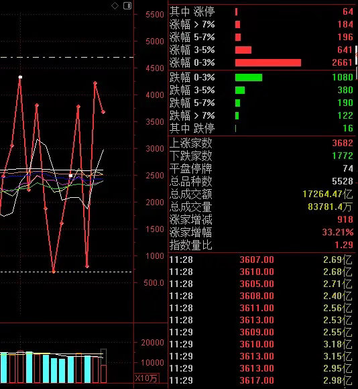Click the 涨幅 0-3% long red bar
Image resolution: width=358 pixels, height=389 pixels.
pos(268,62)
